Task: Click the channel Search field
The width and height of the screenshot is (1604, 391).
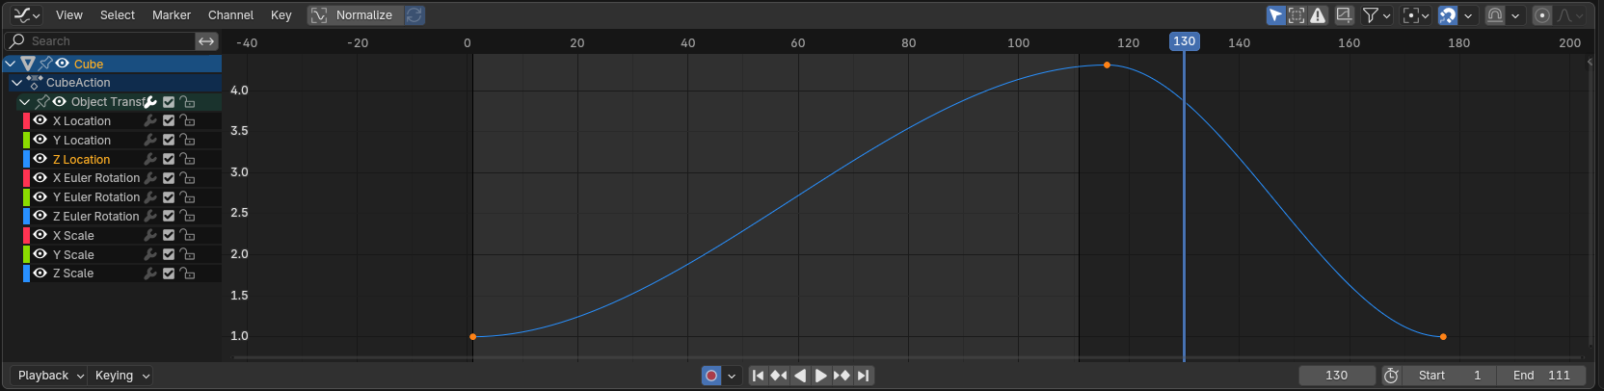Action: tap(99, 41)
